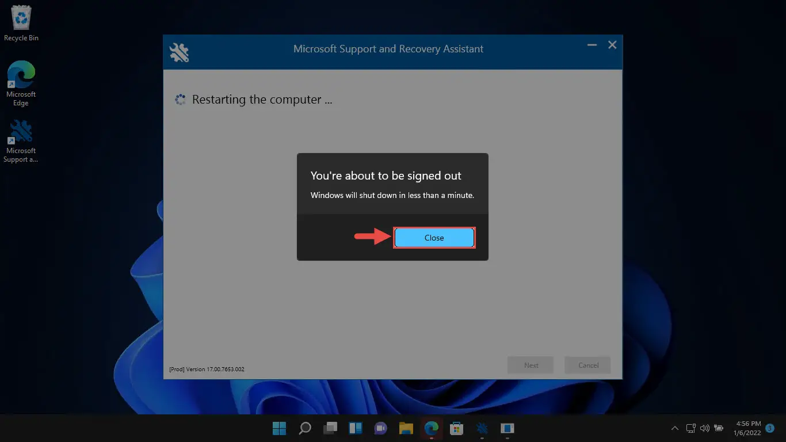Select the Microsoft Edge desktop shortcut
The width and height of the screenshot is (786, 442).
tap(21, 83)
